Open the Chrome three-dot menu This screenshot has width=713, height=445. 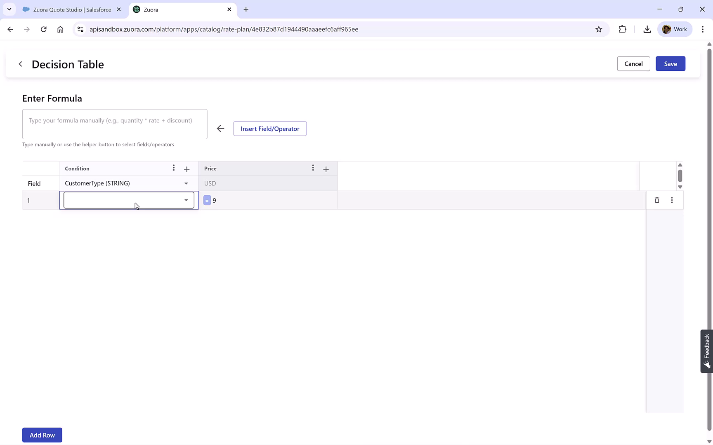pos(703,29)
